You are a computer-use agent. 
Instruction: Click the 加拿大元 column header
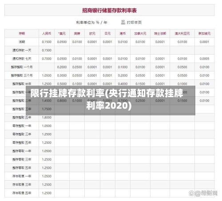pos(140,34)
